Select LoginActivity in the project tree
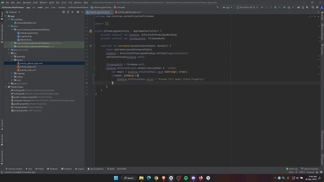Image resolution: width=324 pixels, height=182 pixels. pos(26,36)
